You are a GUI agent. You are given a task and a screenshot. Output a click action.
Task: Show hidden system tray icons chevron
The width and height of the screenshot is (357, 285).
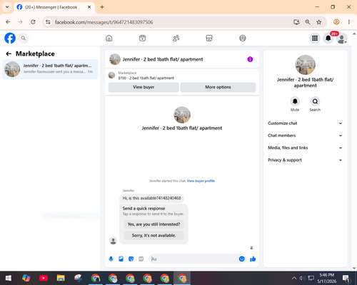point(294,278)
